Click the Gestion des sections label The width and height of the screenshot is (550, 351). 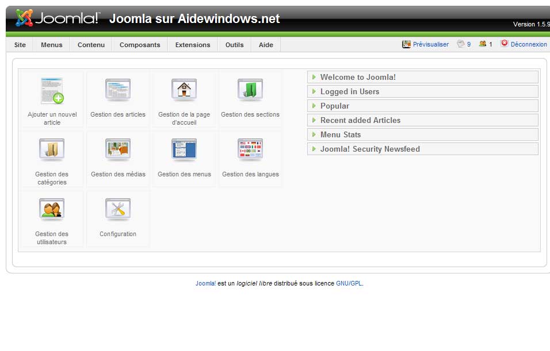click(250, 114)
